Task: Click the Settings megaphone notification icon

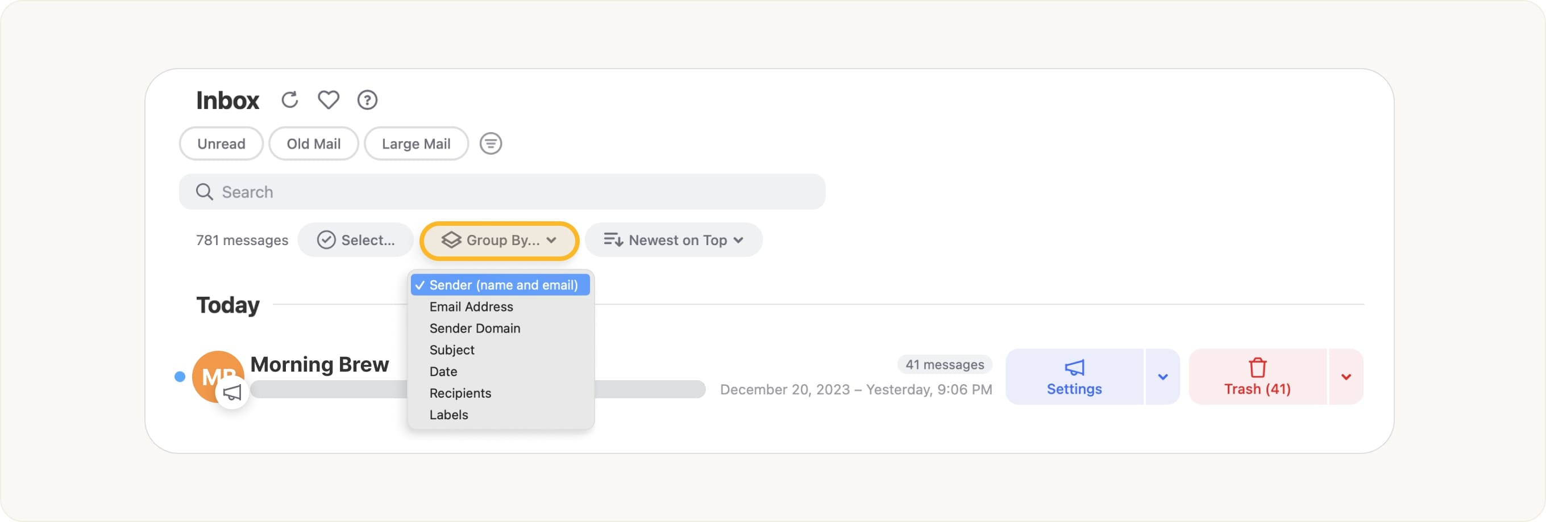Action: point(1073,368)
